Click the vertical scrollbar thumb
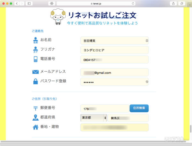 click(x=190, y=129)
